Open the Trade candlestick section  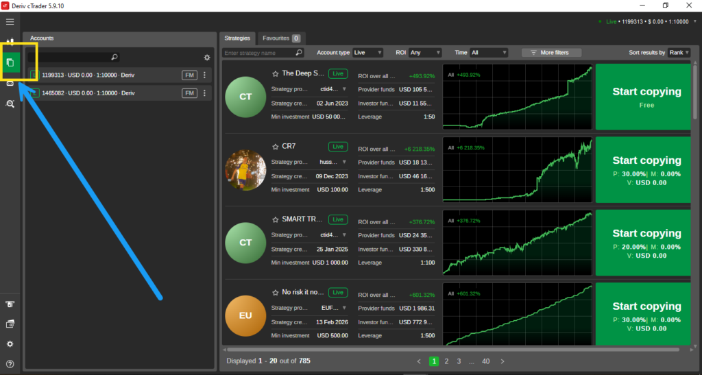pos(10,41)
